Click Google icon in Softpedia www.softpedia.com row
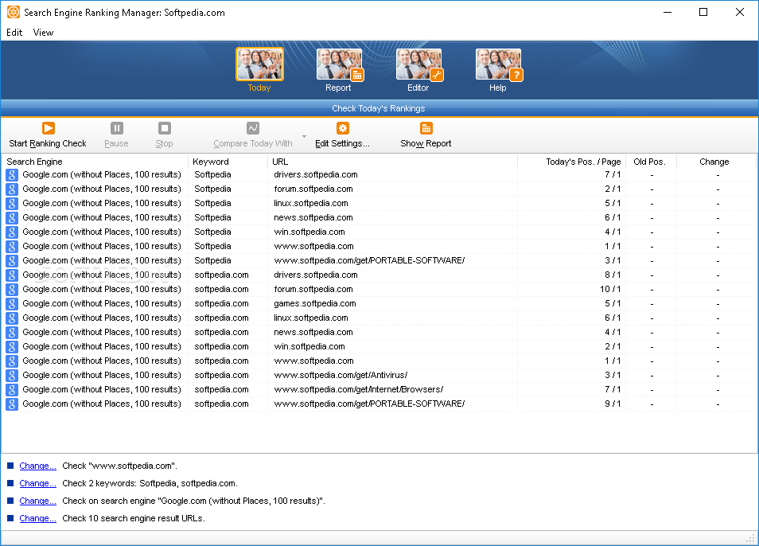 click(12, 247)
